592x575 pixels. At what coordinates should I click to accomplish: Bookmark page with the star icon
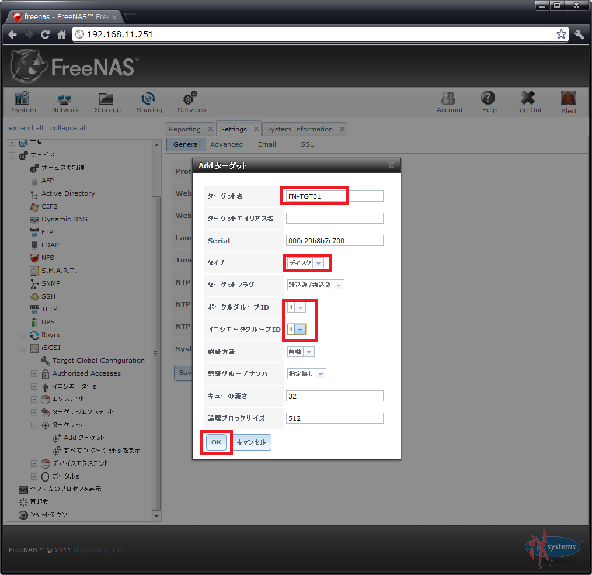[561, 34]
